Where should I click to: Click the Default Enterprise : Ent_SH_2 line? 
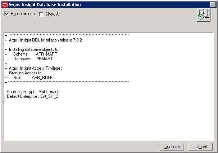[x=32, y=96]
